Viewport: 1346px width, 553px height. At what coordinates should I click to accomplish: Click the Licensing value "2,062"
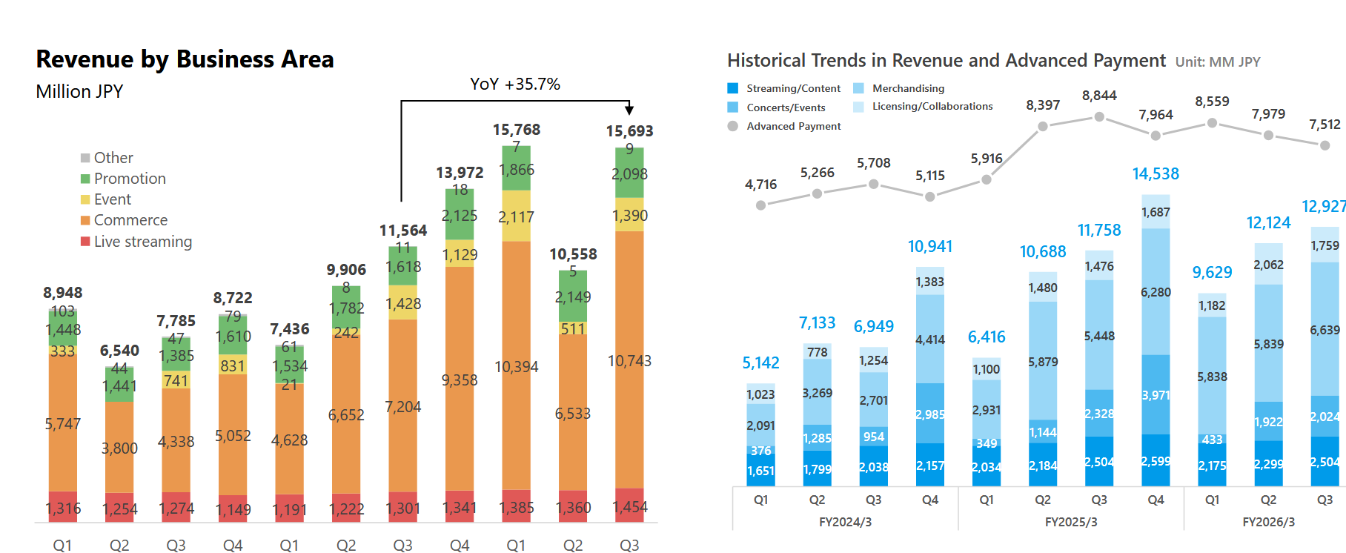[1268, 265]
